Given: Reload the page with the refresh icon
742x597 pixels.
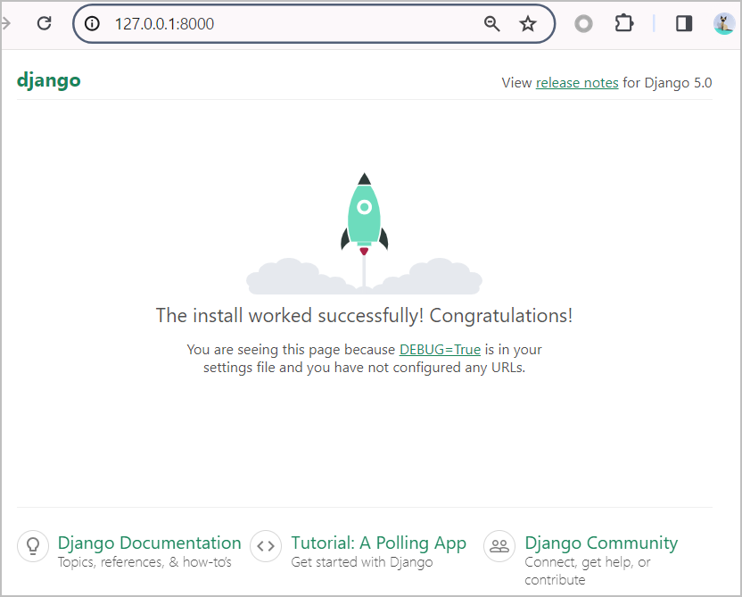Looking at the screenshot, I should tap(44, 23).
